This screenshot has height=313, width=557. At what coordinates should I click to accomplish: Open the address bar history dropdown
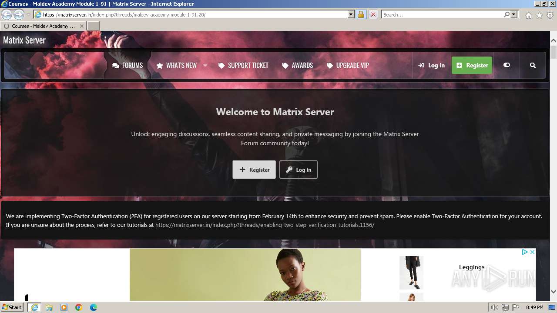click(351, 14)
